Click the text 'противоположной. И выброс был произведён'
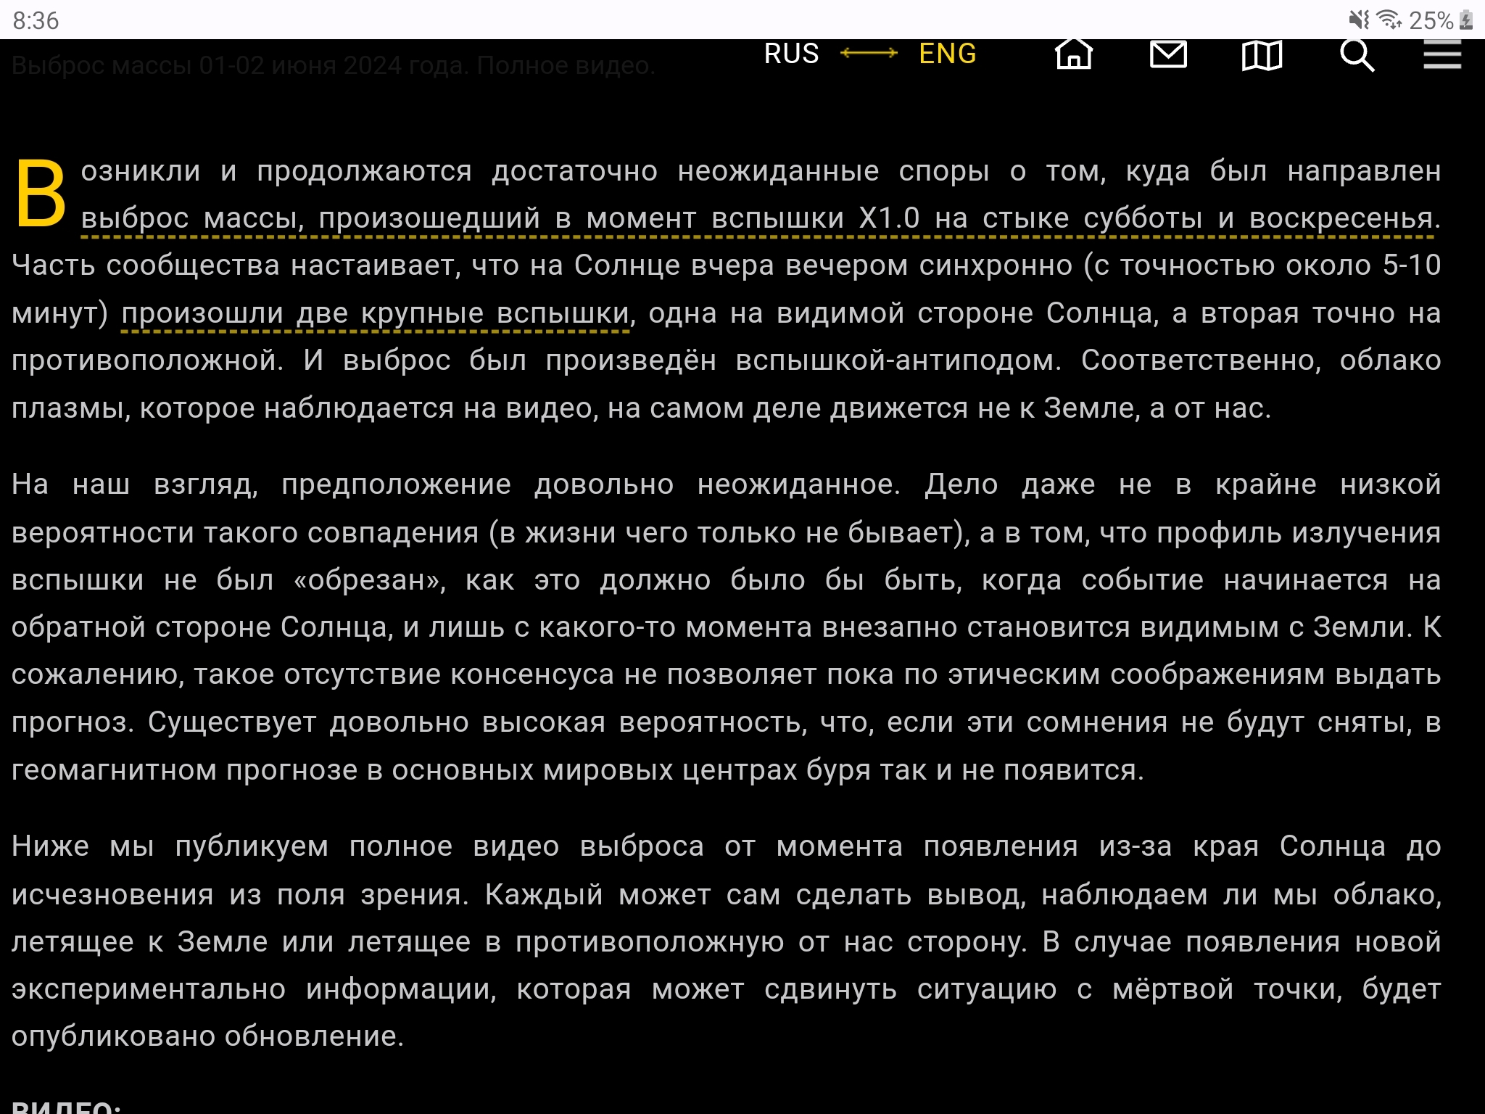This screenshot has height=1114, width=1485. click(x=364, y=360)
